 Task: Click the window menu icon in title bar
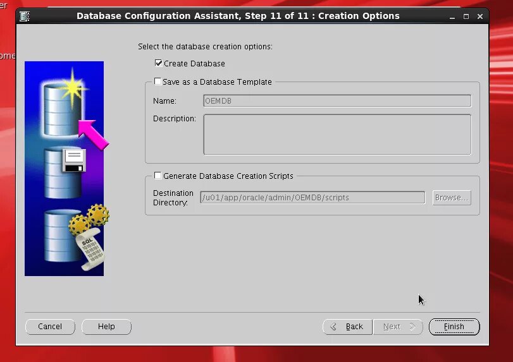[25, 16]
